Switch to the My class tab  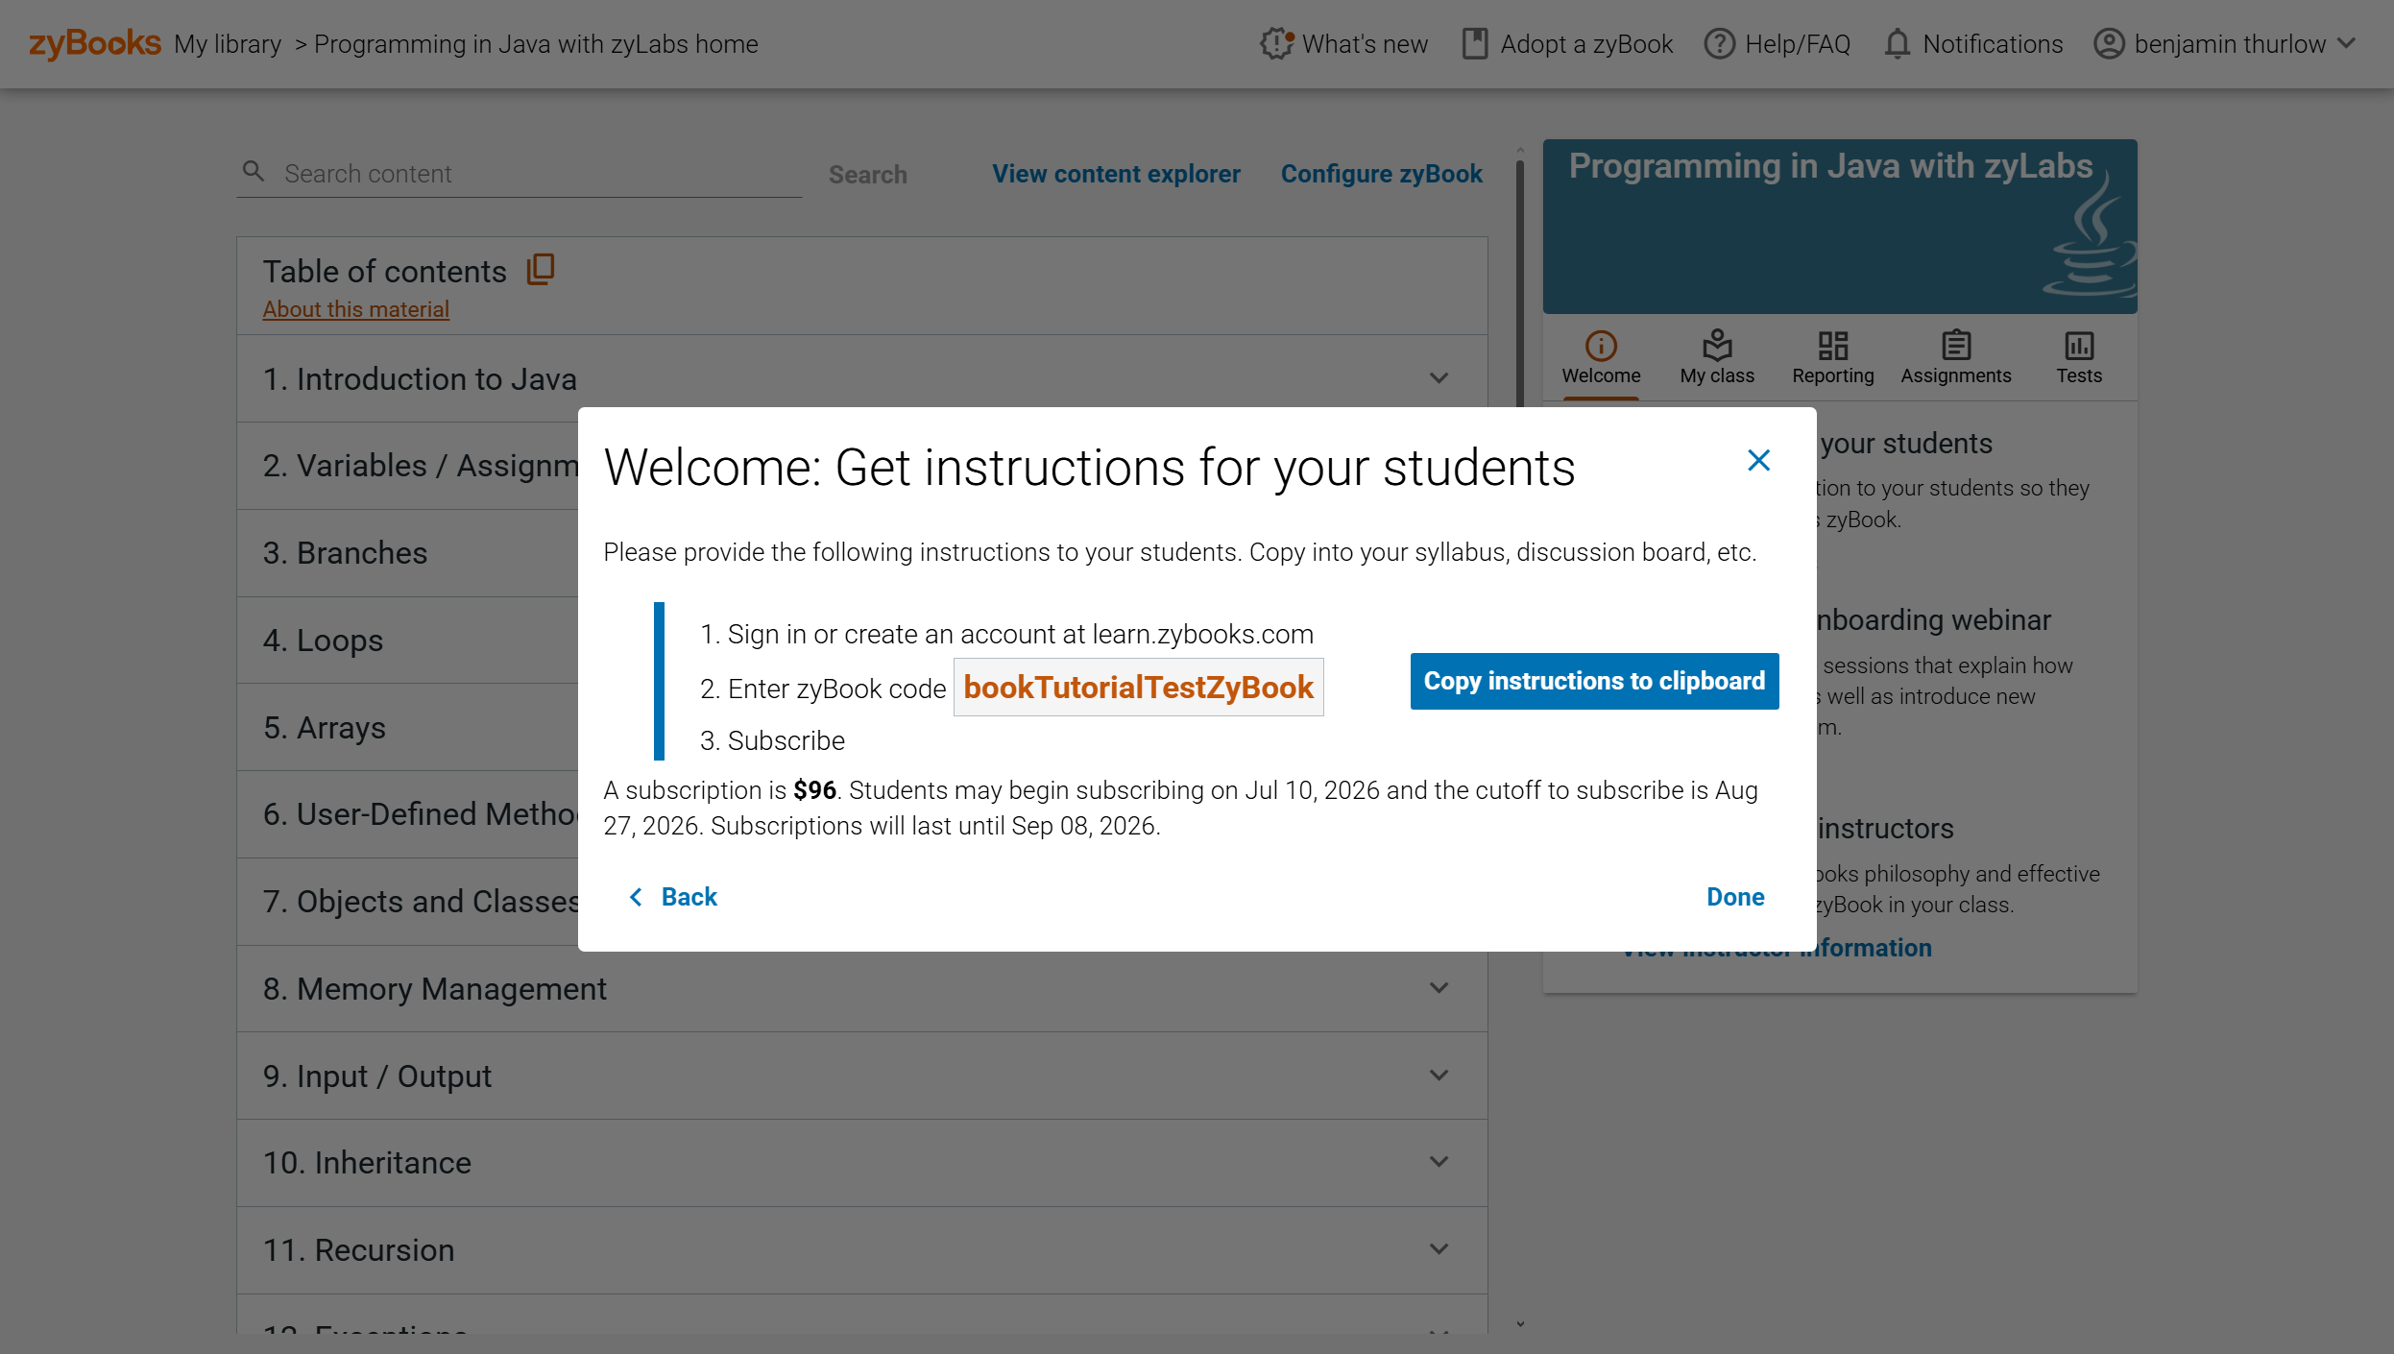pos(1717,357)
